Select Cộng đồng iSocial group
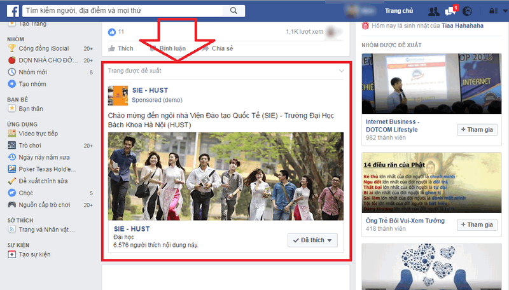This screenshot has width=509, height=290. 42,48
